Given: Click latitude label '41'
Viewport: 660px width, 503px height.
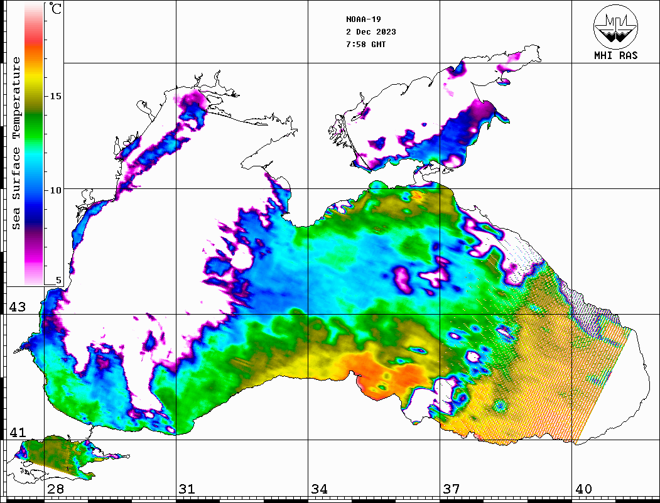Looking at the screenshot, I should (x=18, y=433).
